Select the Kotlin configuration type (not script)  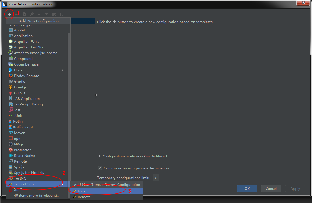(x=37, y=121)
